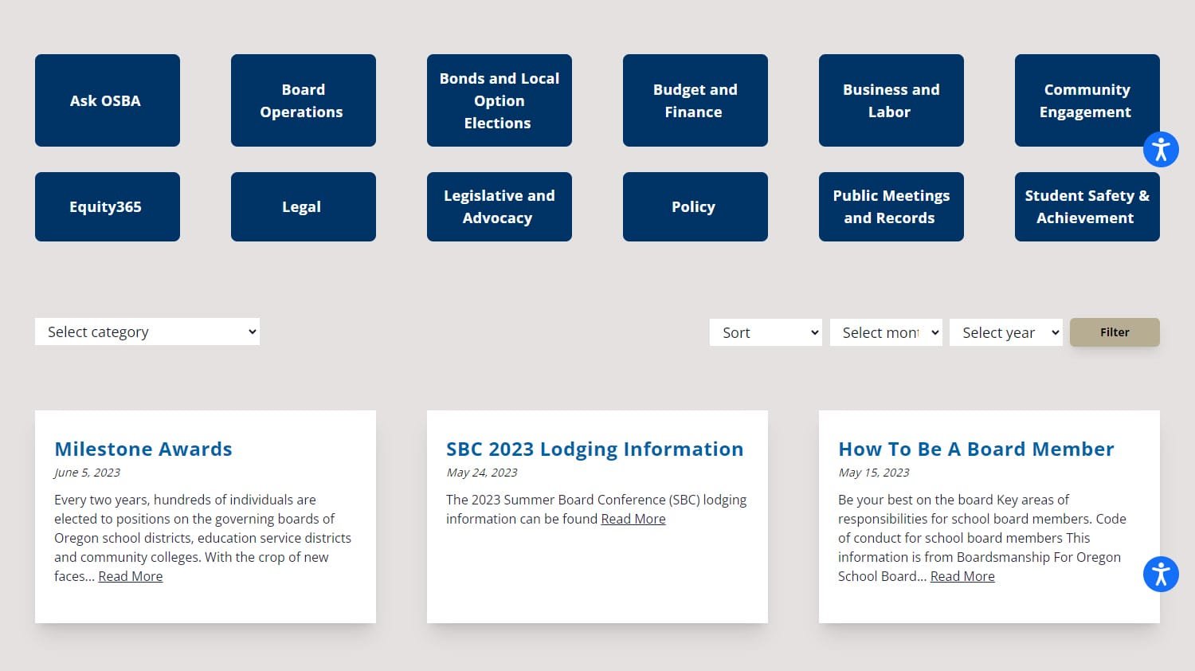Select Business and Labor
This screenshot has width=1195, height=671.
click(x=891, y=100)
